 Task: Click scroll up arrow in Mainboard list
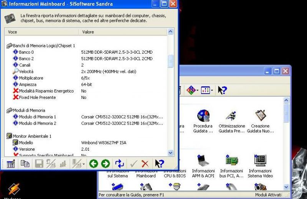(170, 31)
